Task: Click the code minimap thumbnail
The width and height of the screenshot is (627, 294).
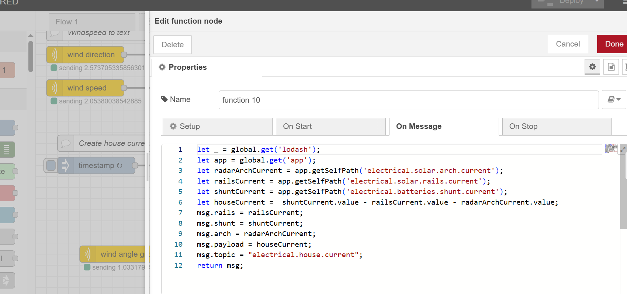Action: coord(611,148)
